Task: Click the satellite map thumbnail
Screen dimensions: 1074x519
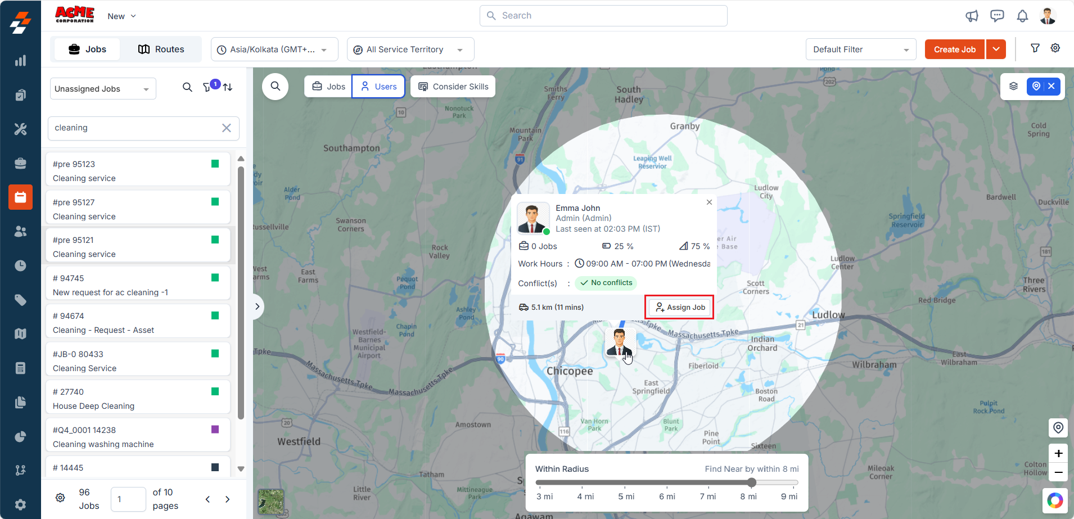Action: point(270,501)
